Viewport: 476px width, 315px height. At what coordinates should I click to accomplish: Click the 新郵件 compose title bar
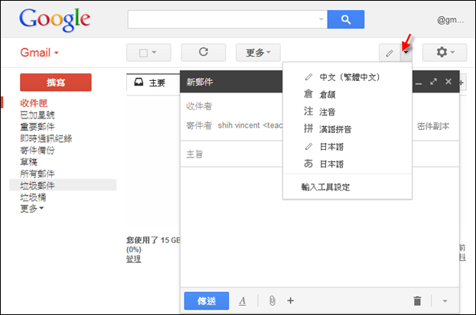coord(231,82)
